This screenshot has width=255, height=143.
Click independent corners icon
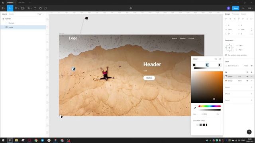click(x=251, y=34)
